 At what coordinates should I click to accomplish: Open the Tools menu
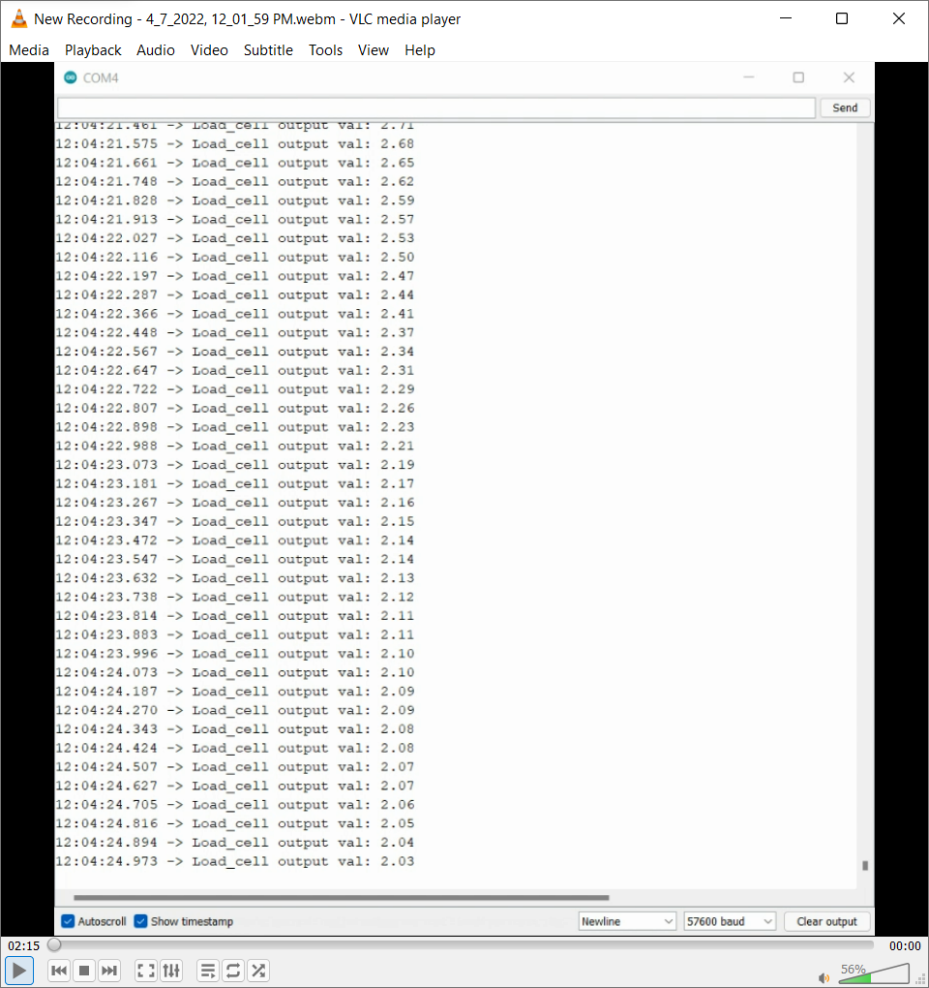325,50
